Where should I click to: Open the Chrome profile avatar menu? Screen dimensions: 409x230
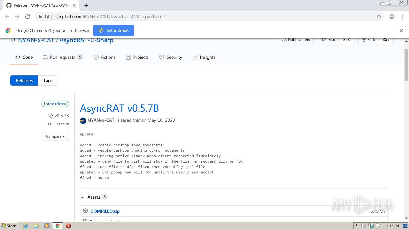click(392, 17)
